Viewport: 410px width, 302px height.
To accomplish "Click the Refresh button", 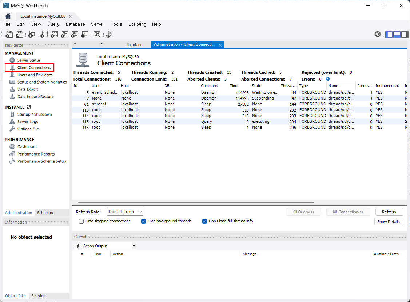I will click(x=389, y=212).
